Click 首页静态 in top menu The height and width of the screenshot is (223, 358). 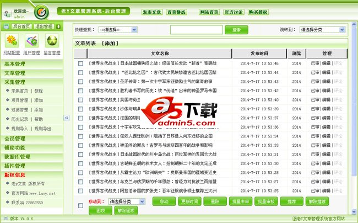176,12
